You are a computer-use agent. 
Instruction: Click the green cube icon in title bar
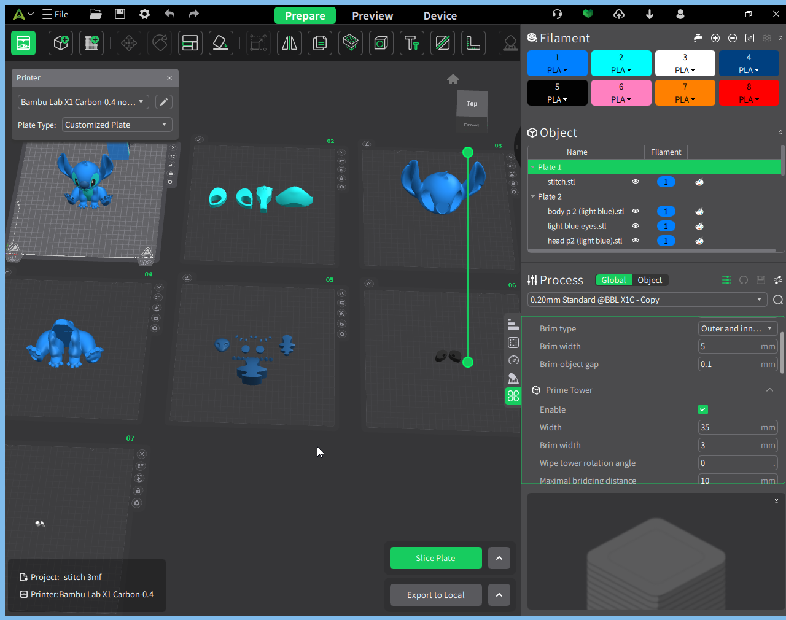pyautogui.click(x=588, y=14)
